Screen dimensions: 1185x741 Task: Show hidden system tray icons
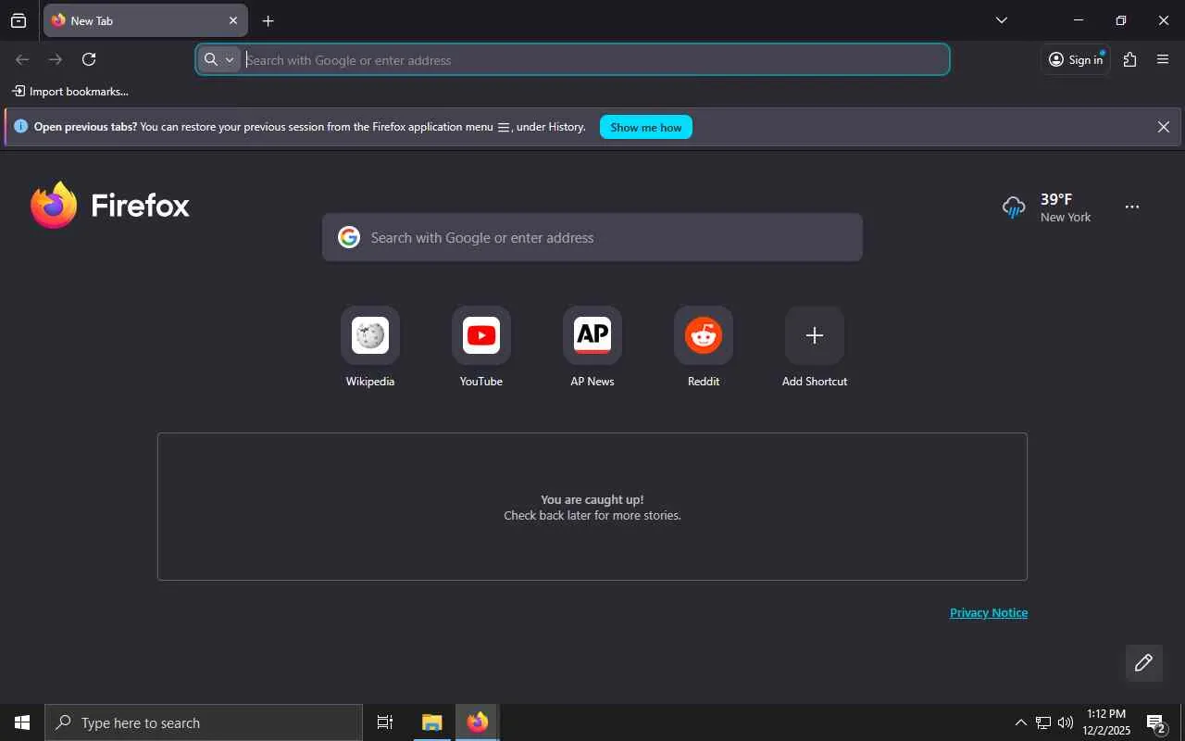click(1020, 723)
